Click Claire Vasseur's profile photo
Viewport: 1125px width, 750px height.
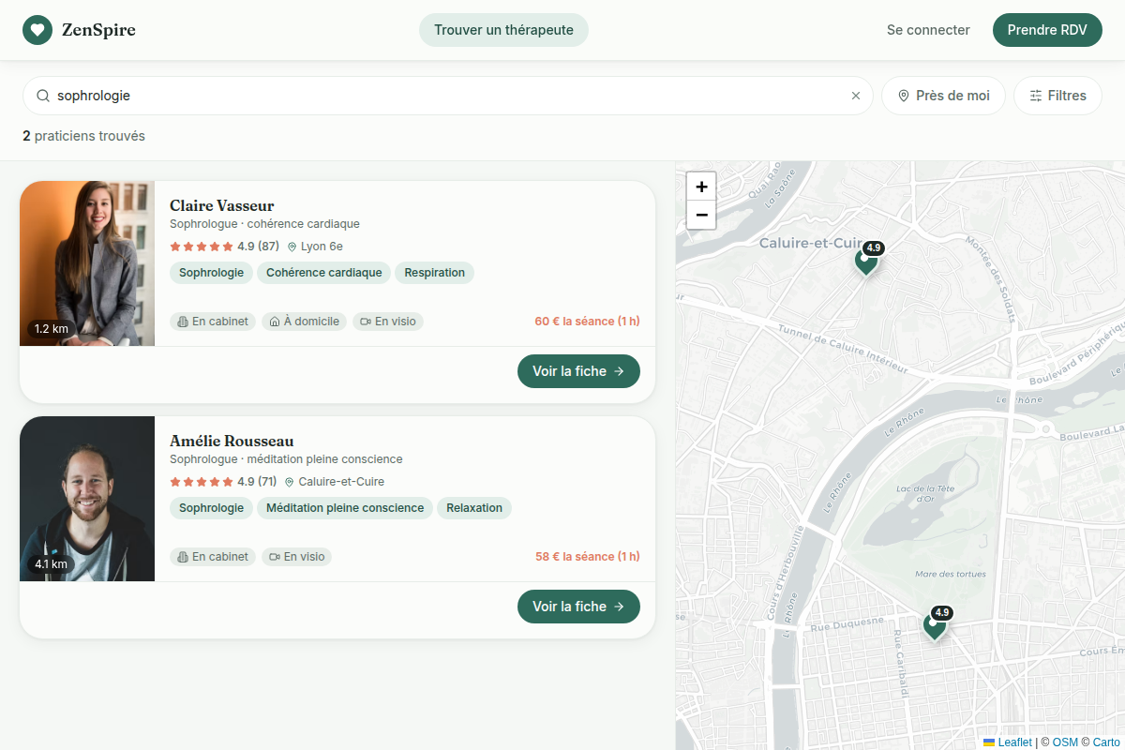pos(87,263)
